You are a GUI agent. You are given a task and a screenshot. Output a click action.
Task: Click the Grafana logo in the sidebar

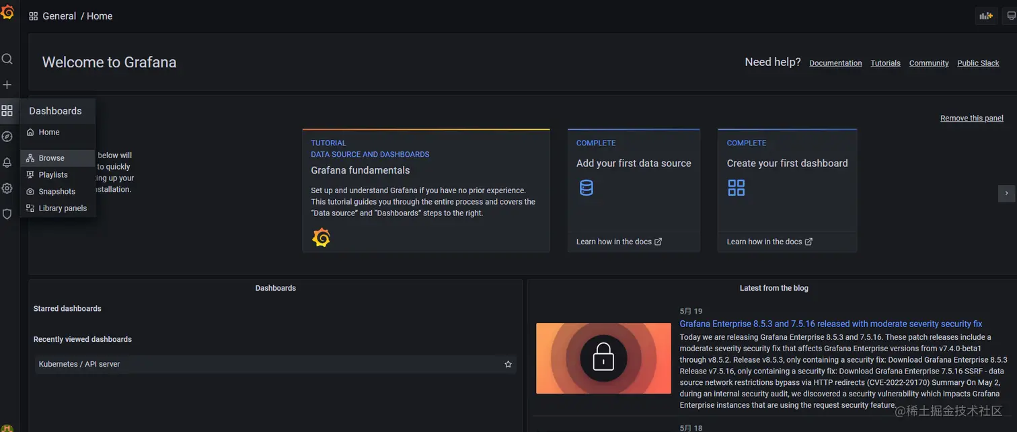(7, 12)
